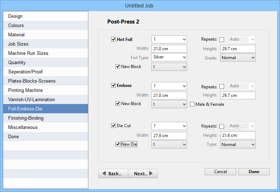Viewport: 280px width, 192px height.
Task: Open Hot Foil New Block dropdown
Action: [x=169, y=67]
